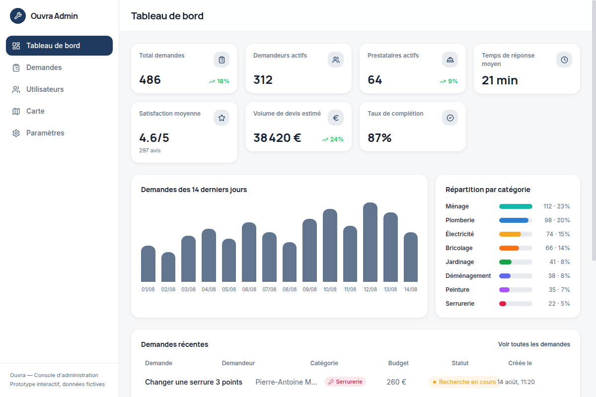Click the Tableau de bord grid icon

pyautogui.click(x=16, y=46)
